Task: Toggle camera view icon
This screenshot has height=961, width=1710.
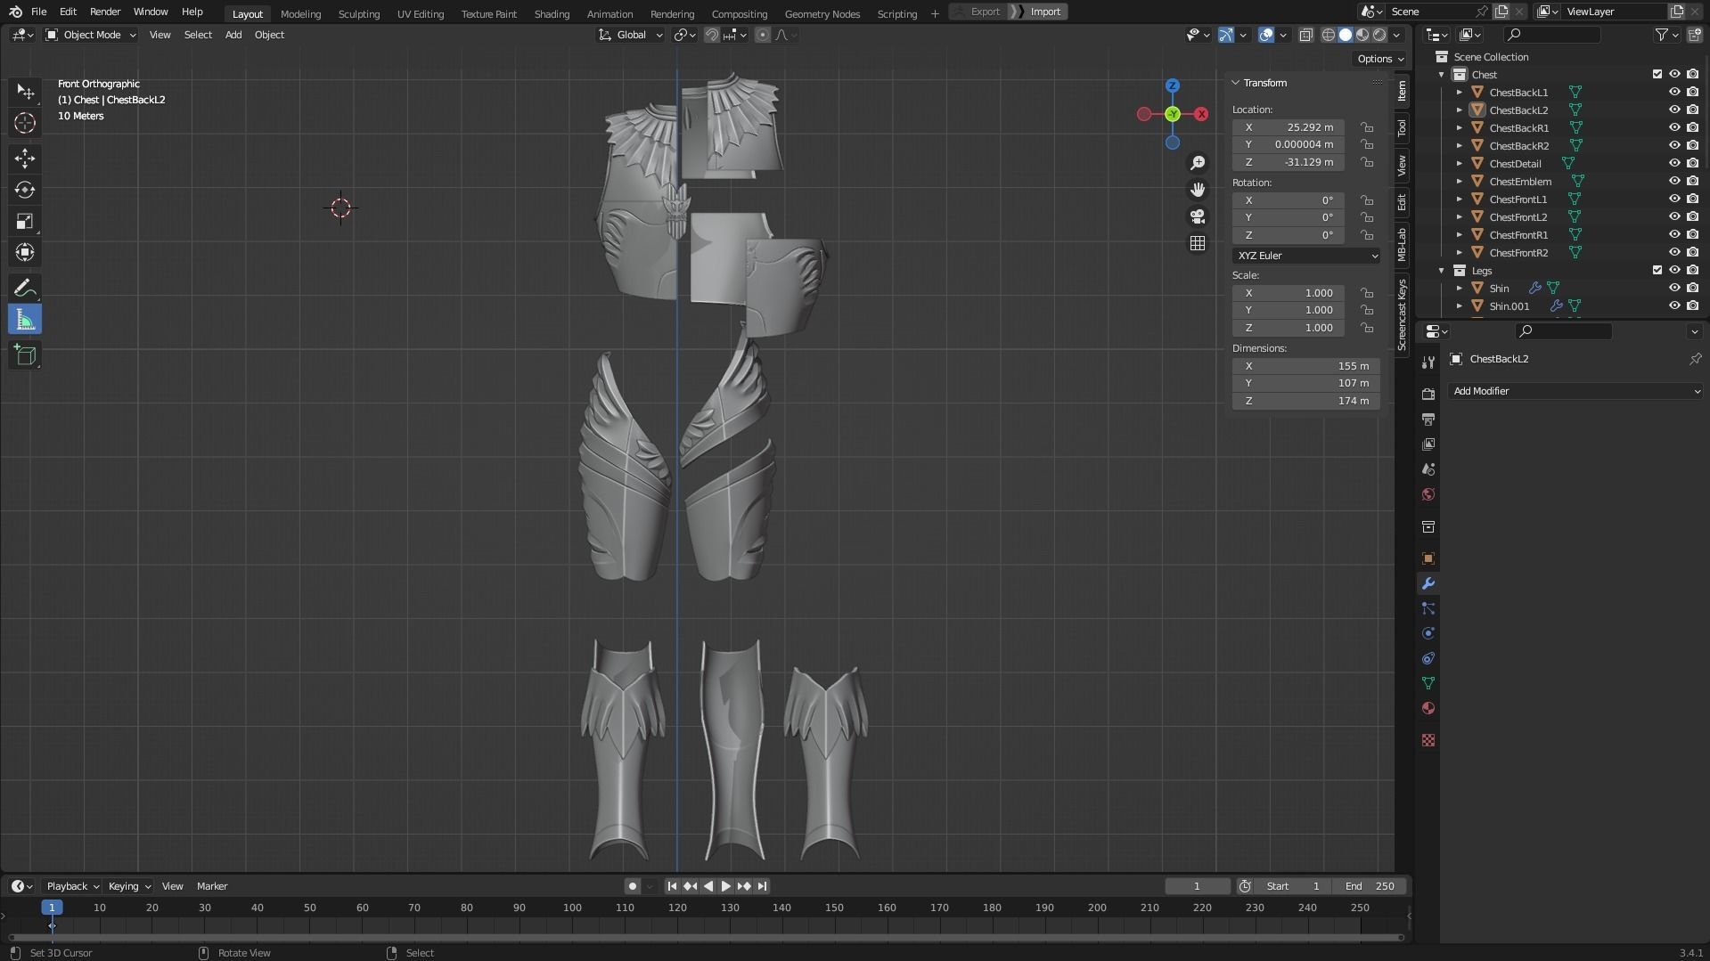Action: pyautogui.click(x=1198, y=216)
